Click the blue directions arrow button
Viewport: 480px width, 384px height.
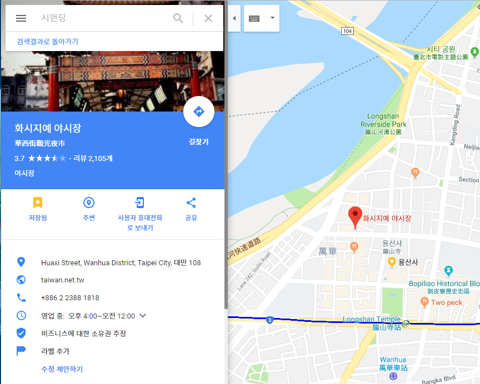point(199,112)
